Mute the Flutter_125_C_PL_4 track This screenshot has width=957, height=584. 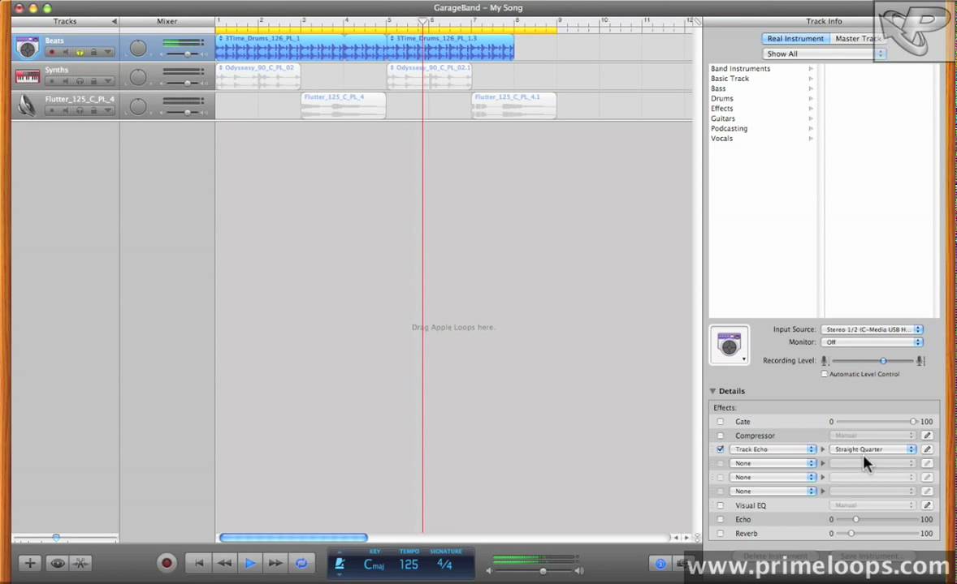point(66,110)
